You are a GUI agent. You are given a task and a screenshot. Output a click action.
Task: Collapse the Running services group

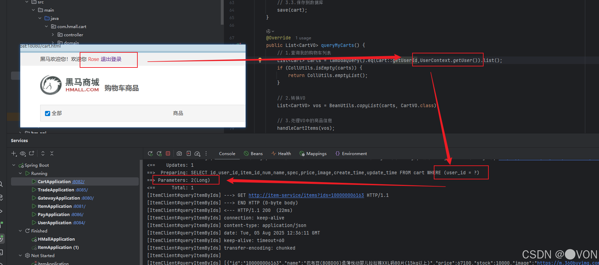click(20, 173)
